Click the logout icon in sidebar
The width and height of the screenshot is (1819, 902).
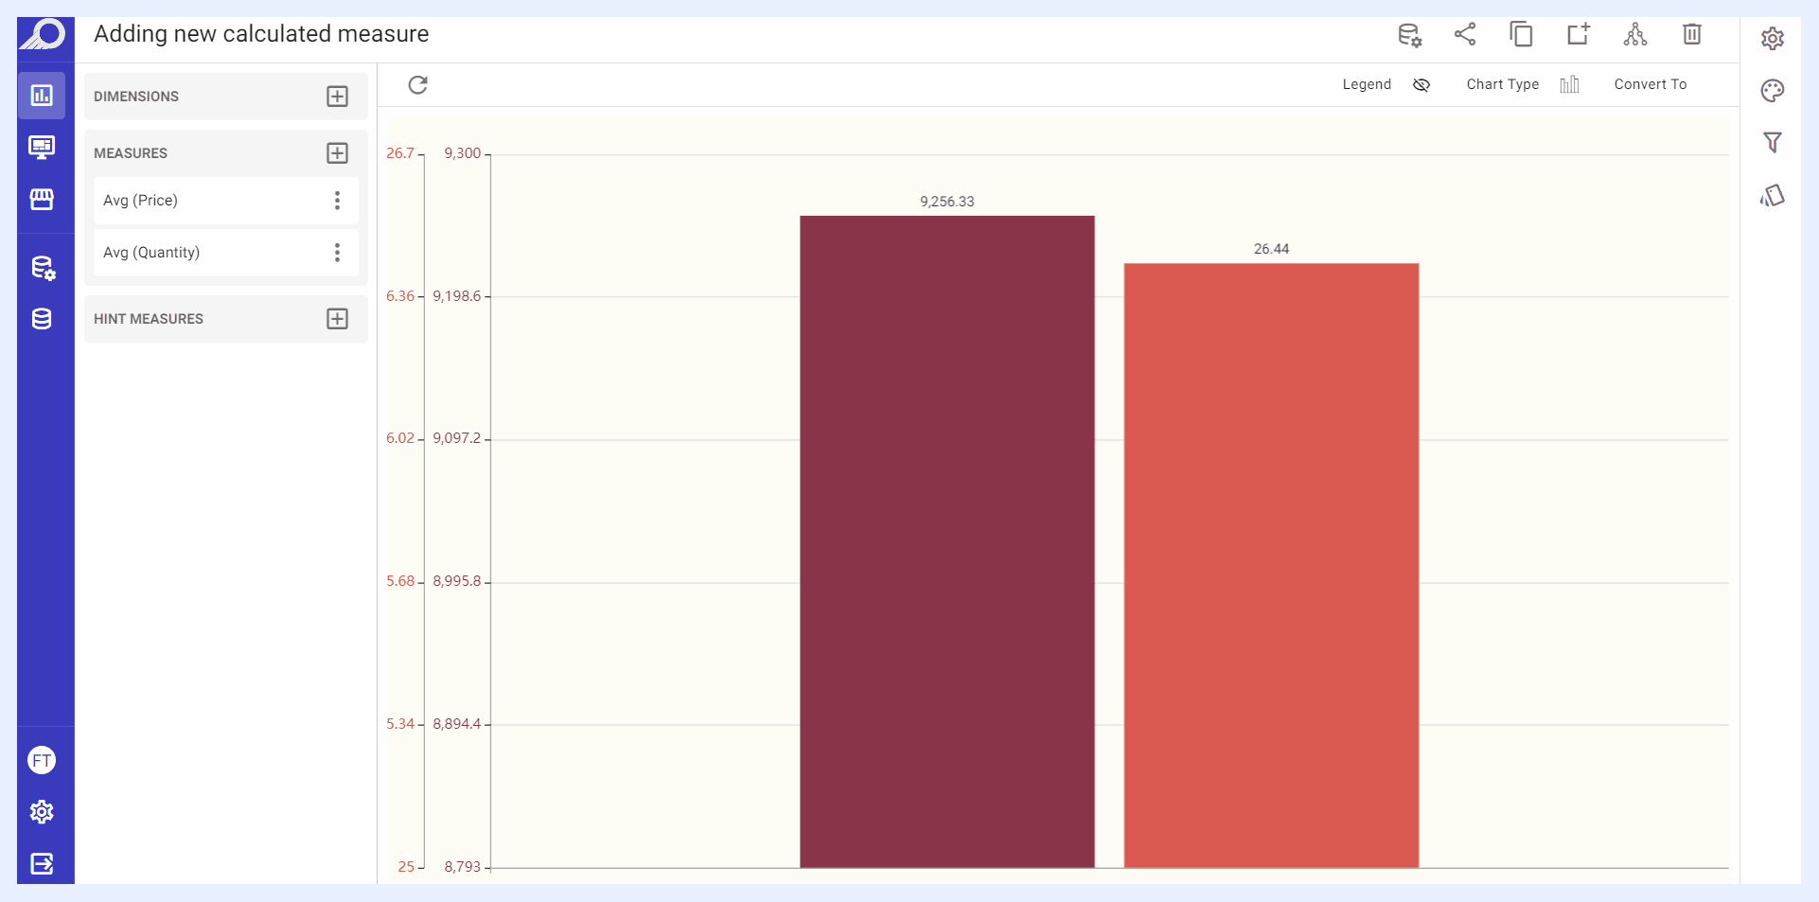click(x=42, y=863)
